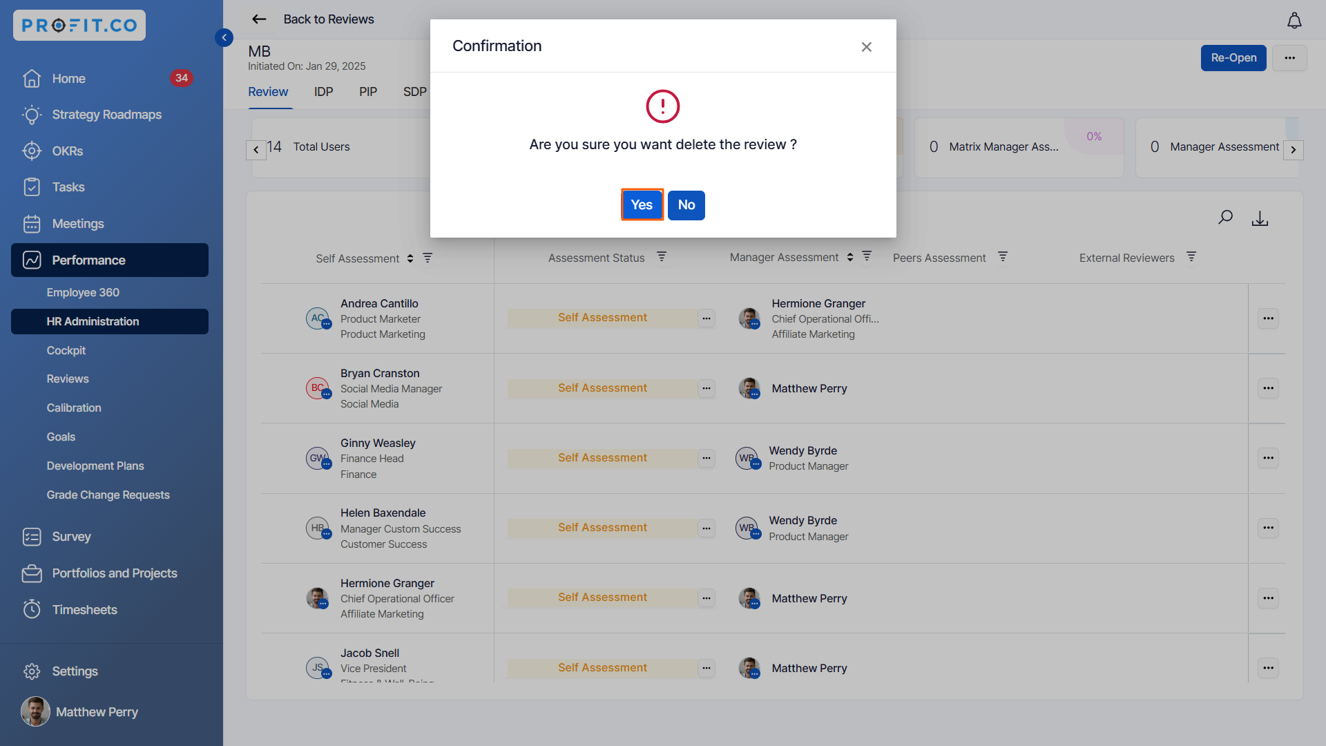The width and height of the screenshot is (1326, 746).
Task: Open Meetings in the sidebar
Action: [110, 224]
